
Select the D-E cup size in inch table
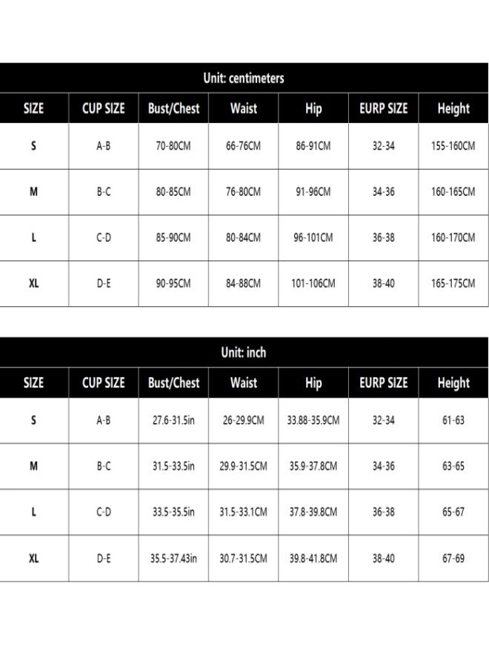point(103,559)
